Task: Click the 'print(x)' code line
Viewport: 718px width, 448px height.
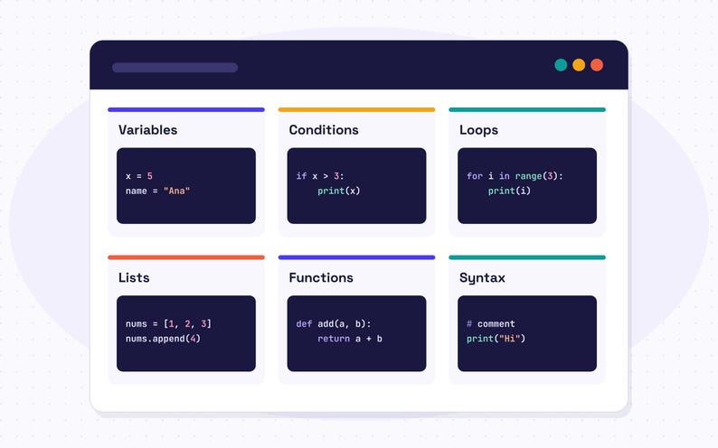Action: click(339, 191)
